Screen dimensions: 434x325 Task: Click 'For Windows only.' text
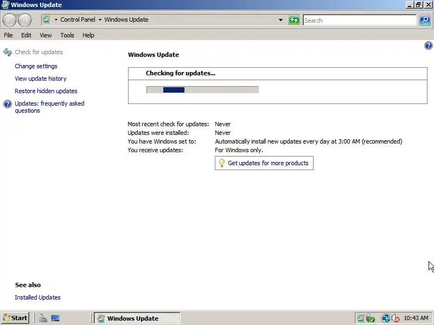pyautogui.click(x=239, y=150)
